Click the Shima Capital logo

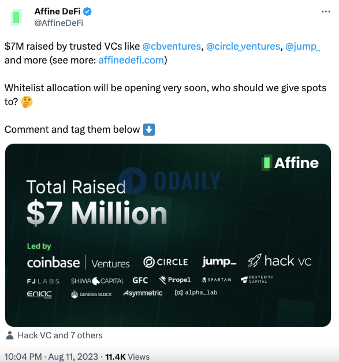click(x=97, y=281)
